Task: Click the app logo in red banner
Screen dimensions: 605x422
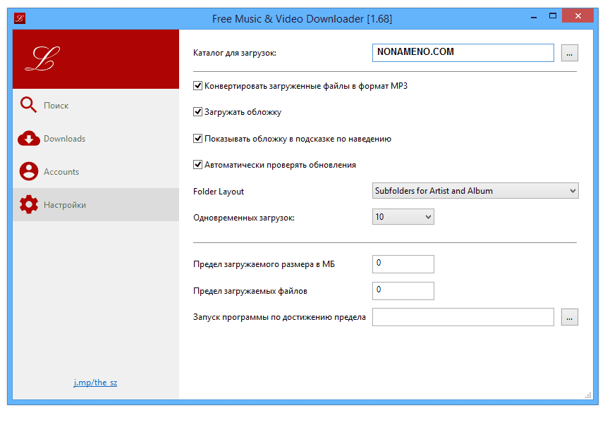Action: click(x=42, y=59)
